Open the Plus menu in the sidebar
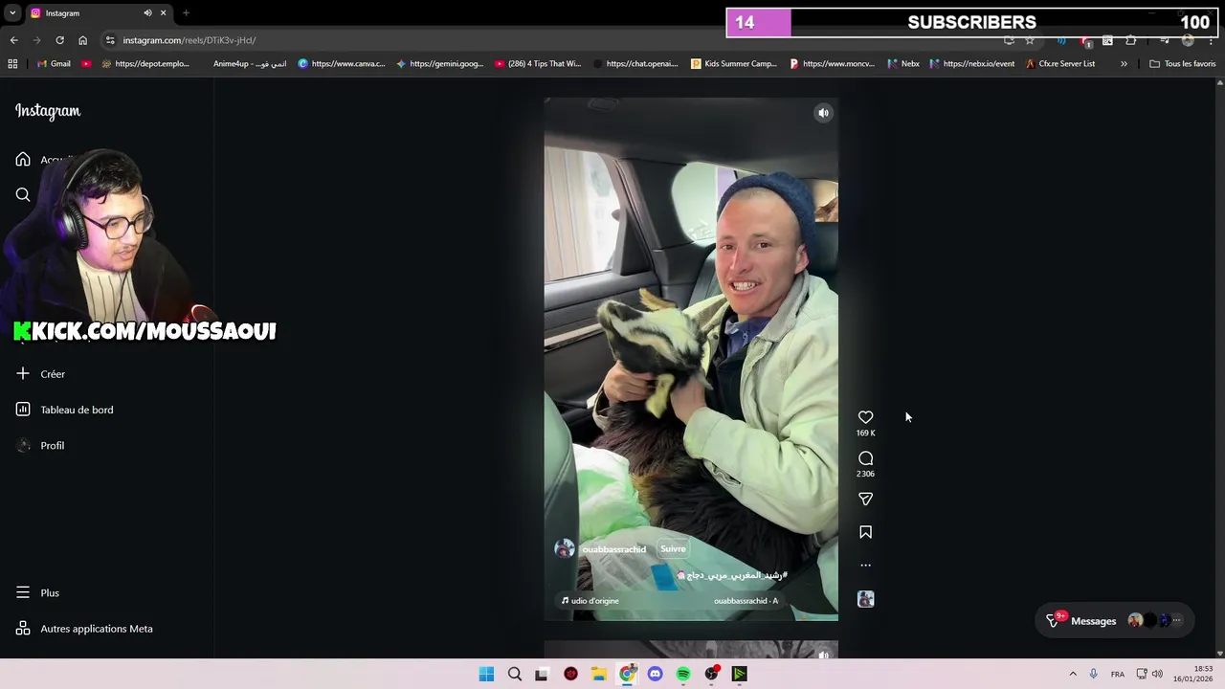 [38, 593]
